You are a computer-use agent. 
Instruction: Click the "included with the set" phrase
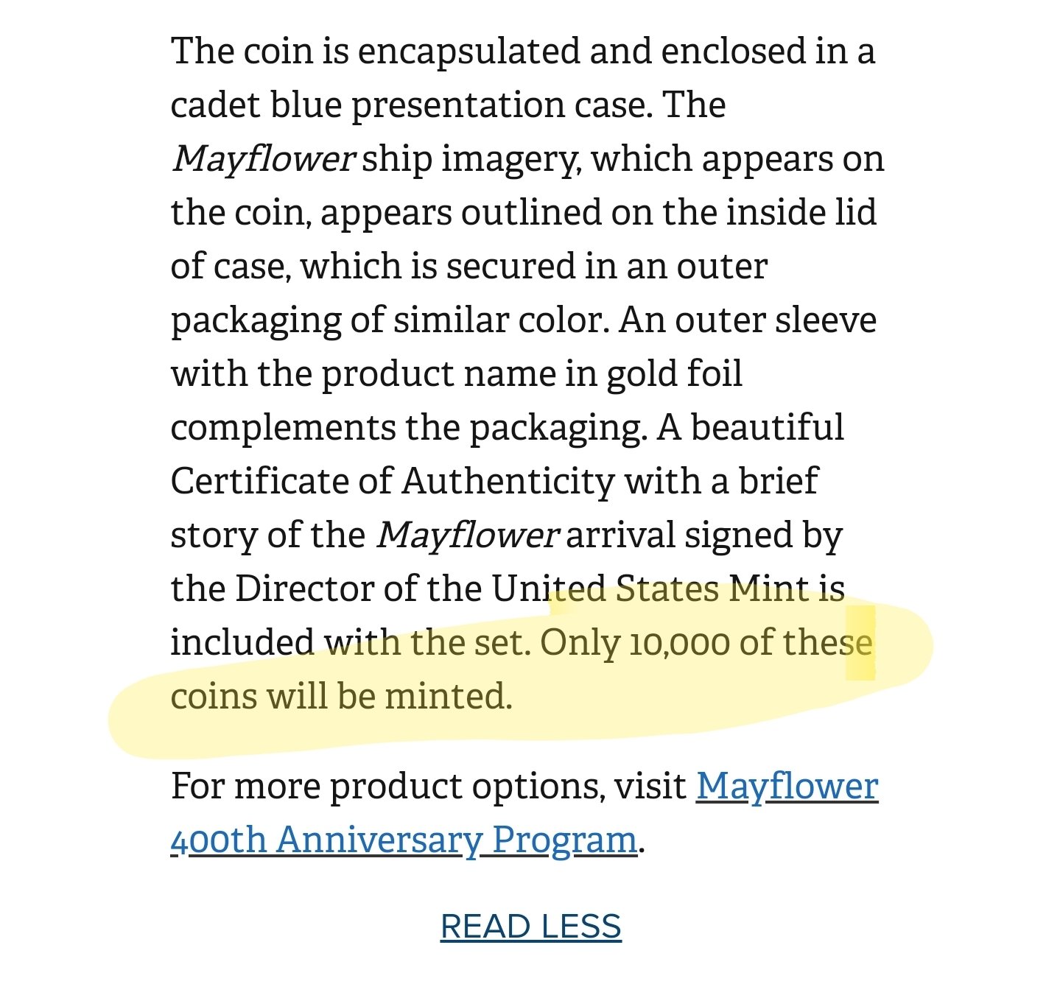click(x=349, y=643)
